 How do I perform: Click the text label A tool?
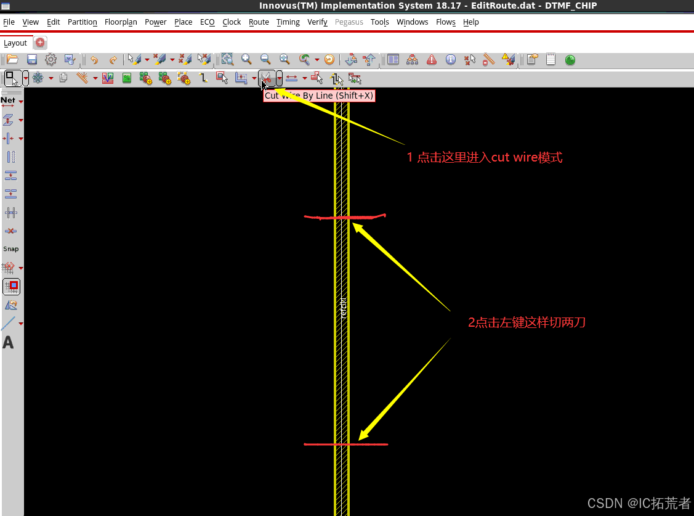tap(8, 342)
